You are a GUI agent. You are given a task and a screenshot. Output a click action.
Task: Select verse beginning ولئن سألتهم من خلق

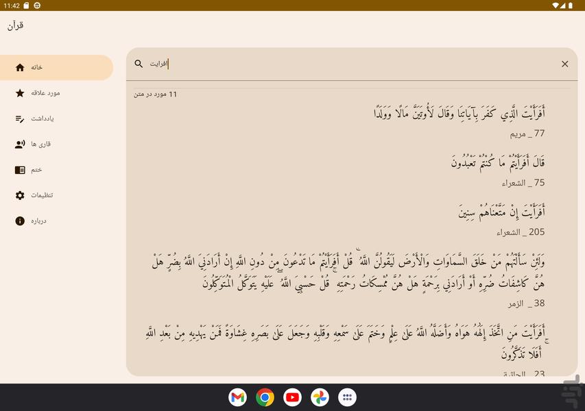(348, 273)
